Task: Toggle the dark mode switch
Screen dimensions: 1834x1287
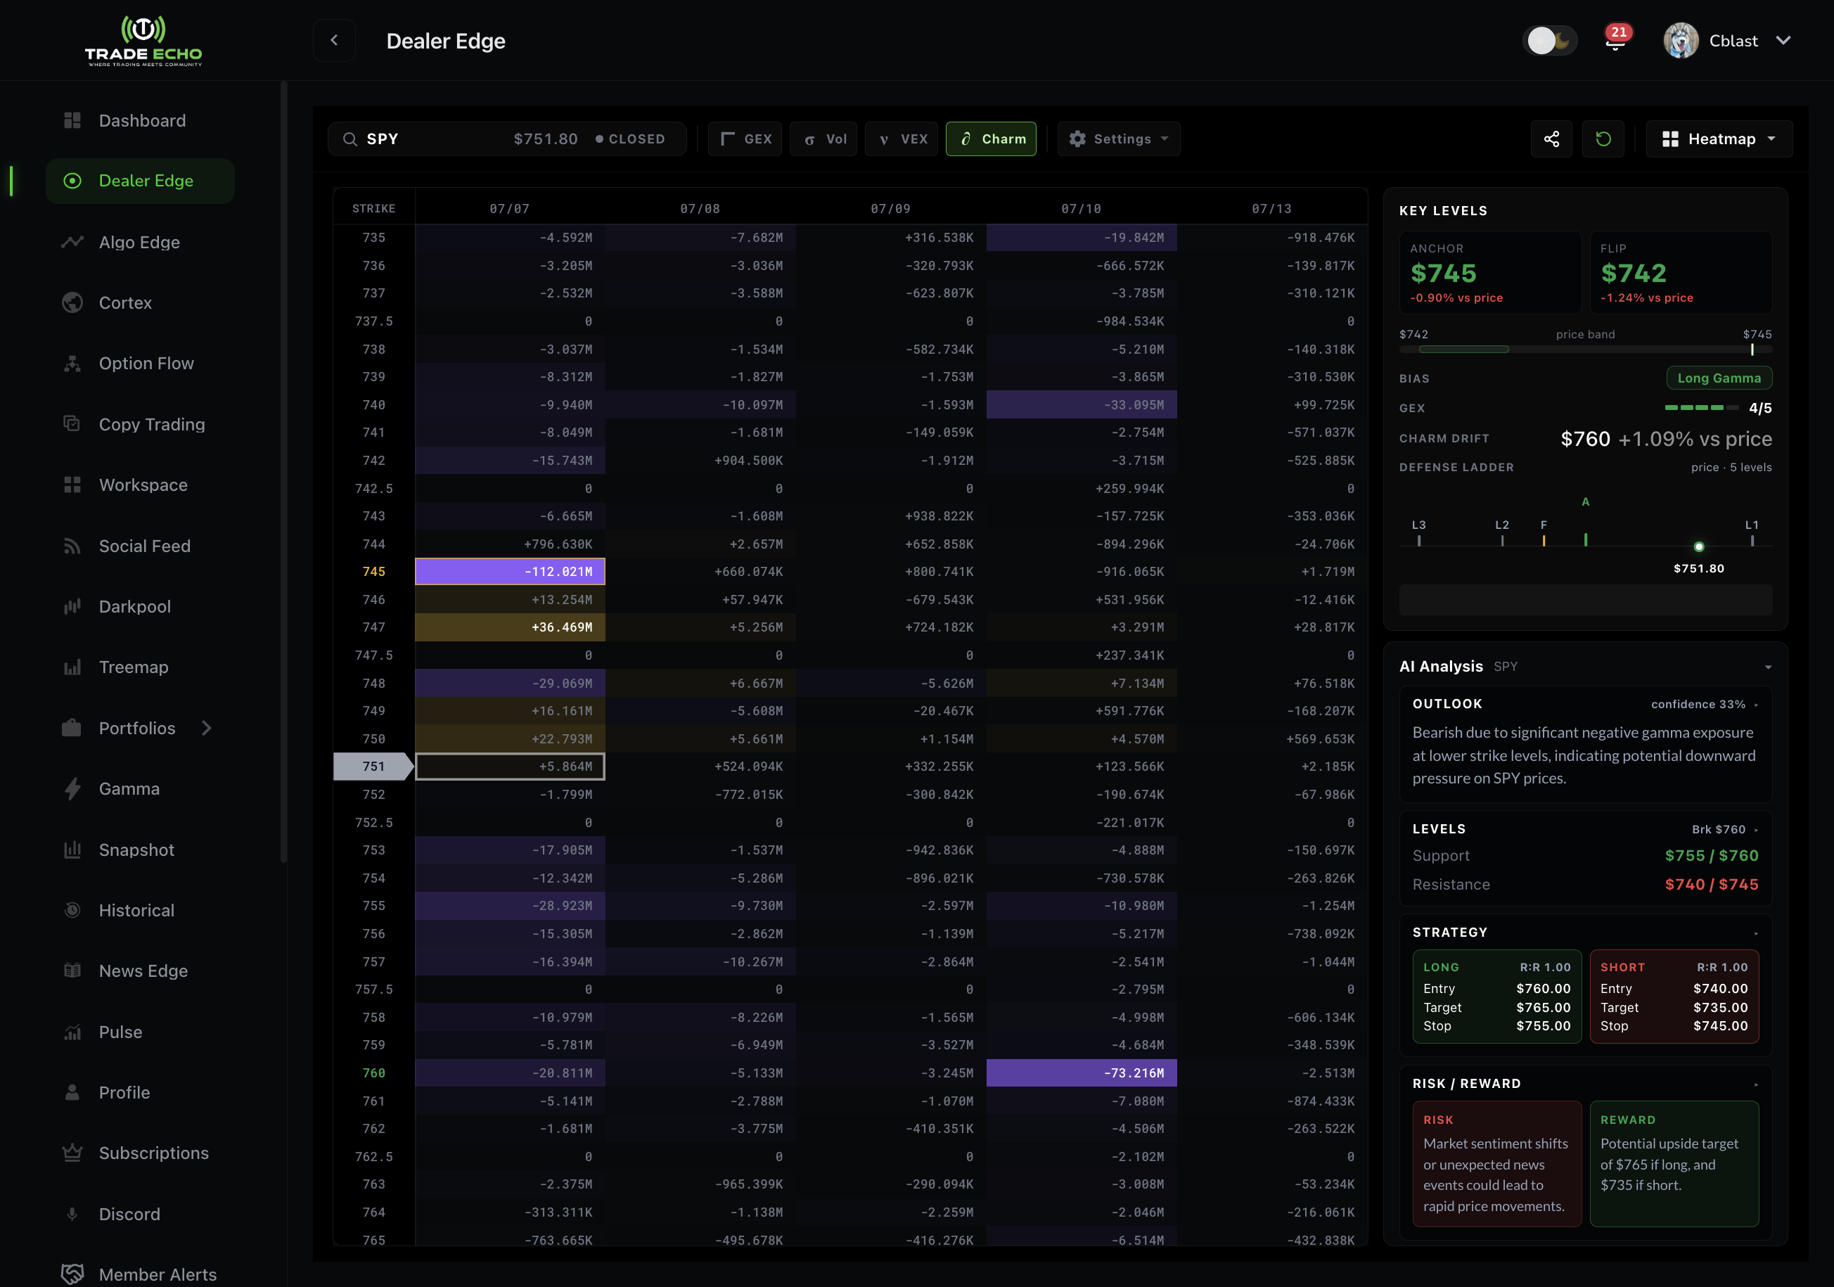Action: [1550, 41]
